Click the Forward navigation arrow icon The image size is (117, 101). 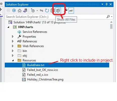(x=14, y=11)
